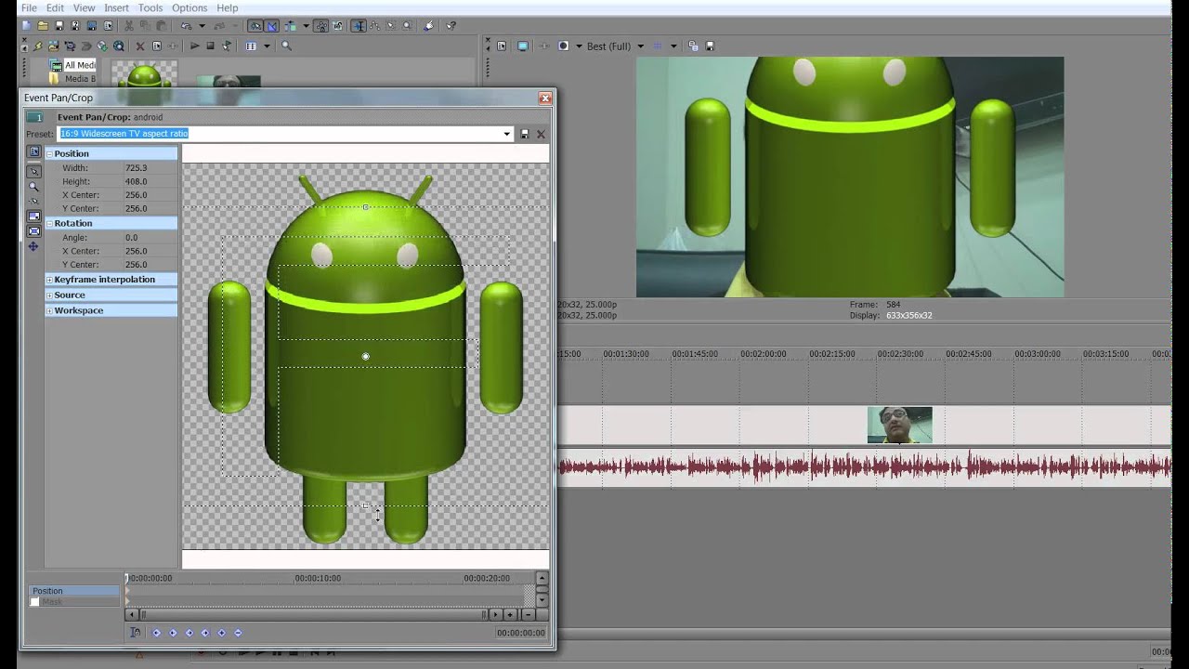Select the Position keyframe row
Image resolution: width=1189 pixels, height=669 pixels.
[74, 591]
